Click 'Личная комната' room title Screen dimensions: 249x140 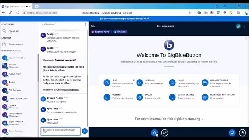point(165,26)
